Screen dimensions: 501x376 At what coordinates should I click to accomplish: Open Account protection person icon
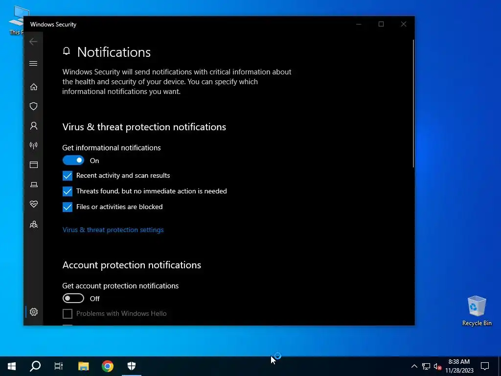[34, 126]
